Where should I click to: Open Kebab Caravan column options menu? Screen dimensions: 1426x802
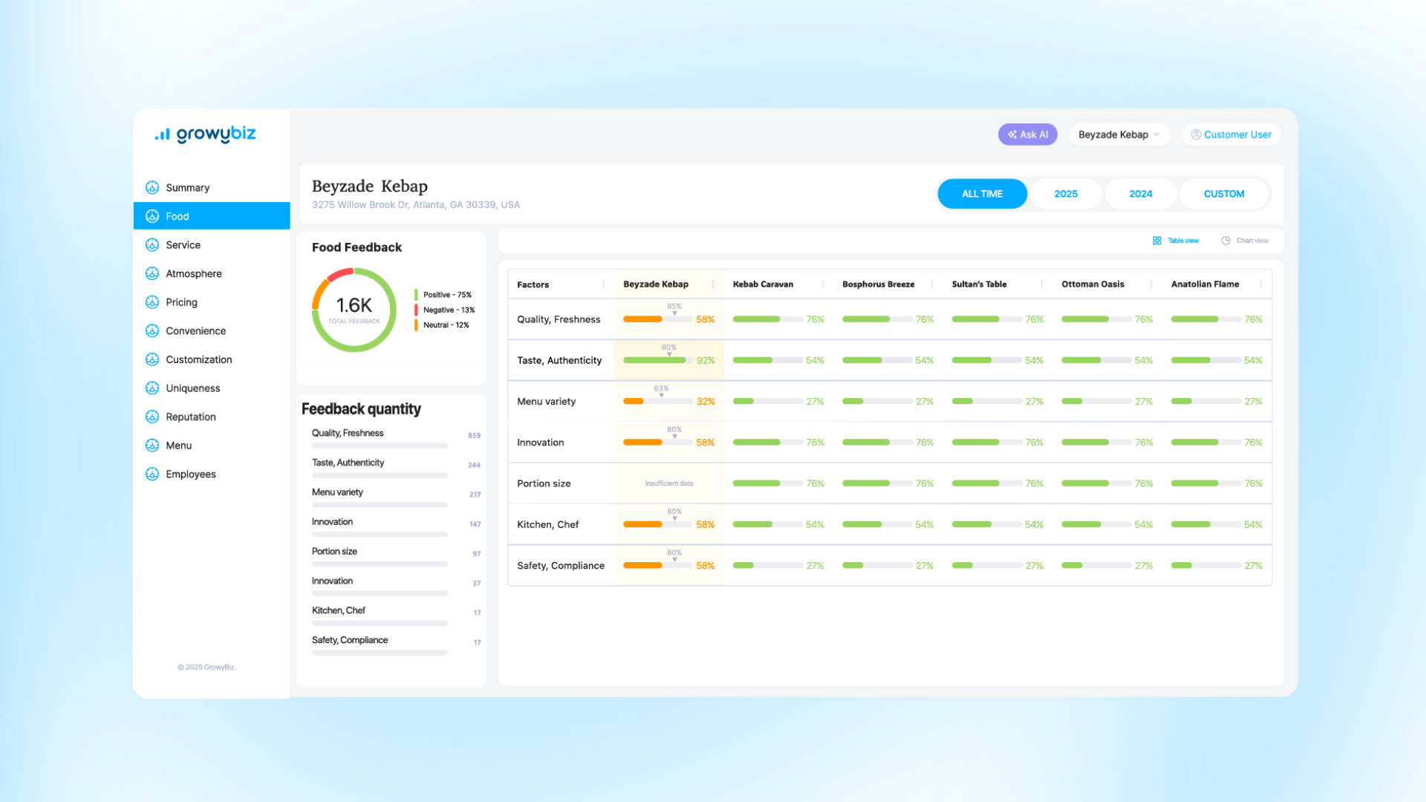[822, 284]
